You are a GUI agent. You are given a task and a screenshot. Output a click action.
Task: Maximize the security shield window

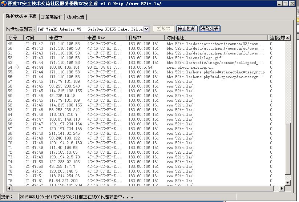click(x=285, y=3)
